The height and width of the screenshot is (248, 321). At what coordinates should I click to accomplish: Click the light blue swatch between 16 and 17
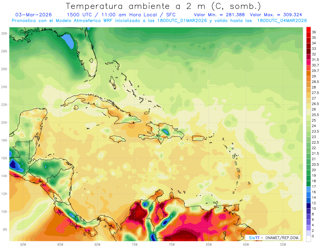coord(308,189)
